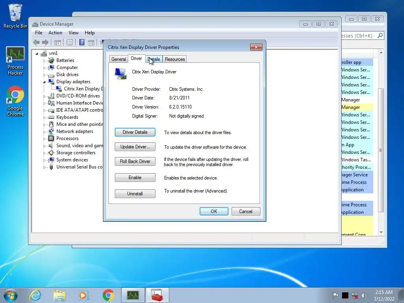Click the Enable button
The width and height of the screenshot is (404, 303).
click(135, 178)
